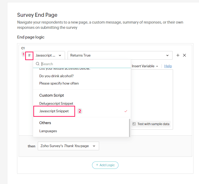
Task: Remove condition with the X icon
Action: point(184,55)
